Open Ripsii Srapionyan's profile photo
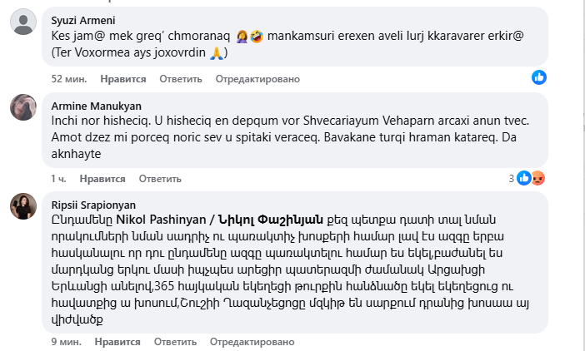585x351 pixels. (x=22, y=206)
